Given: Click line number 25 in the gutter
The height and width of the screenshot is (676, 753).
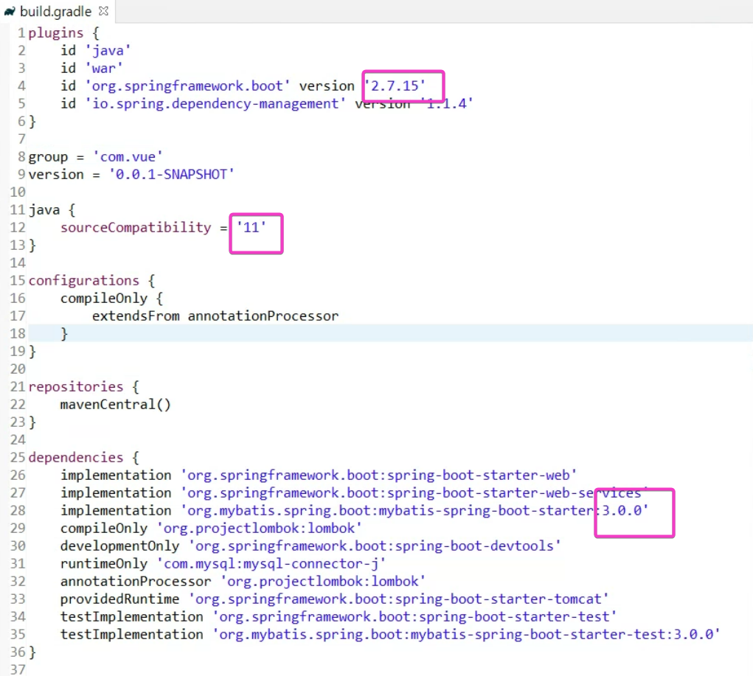Looking at the screenshot, I should pos(16,457).
